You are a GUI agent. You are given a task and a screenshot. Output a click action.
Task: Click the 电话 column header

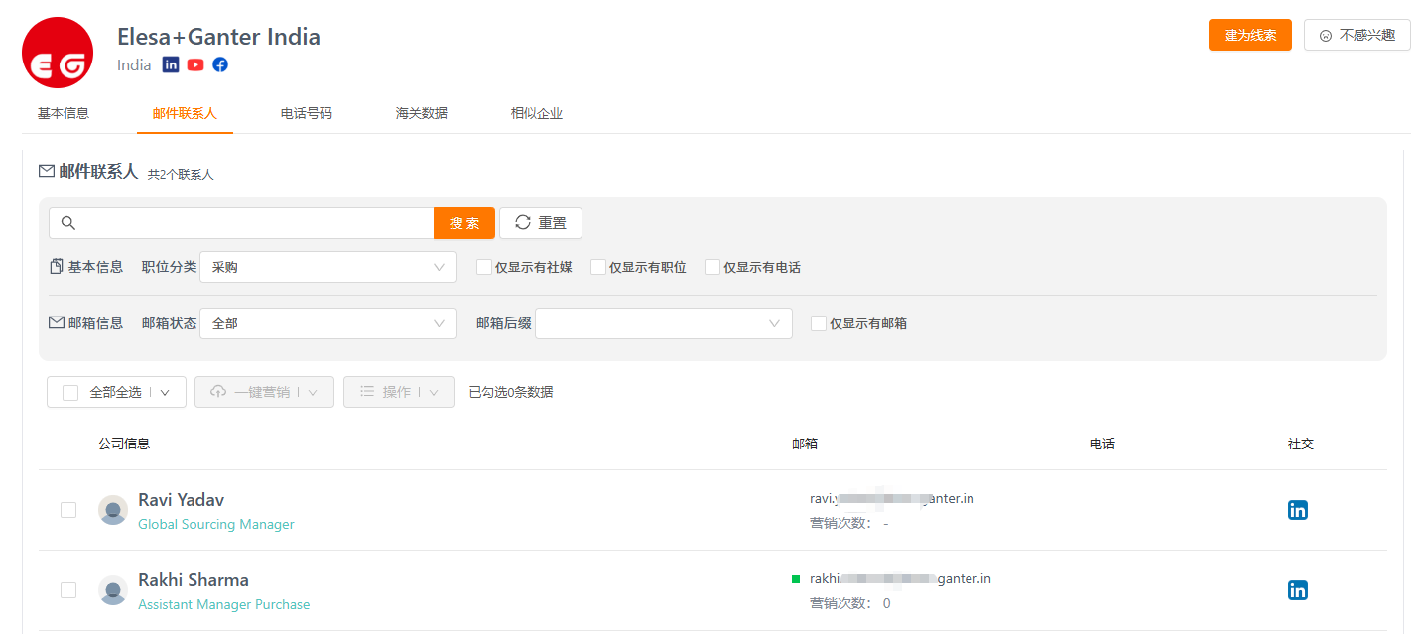pyautogui.click(x=1102, y=444)
